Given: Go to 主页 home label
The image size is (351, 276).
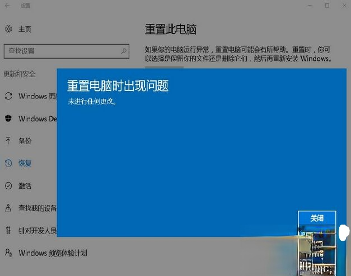Looking at the screenshot, I should [x=25, y=29].
